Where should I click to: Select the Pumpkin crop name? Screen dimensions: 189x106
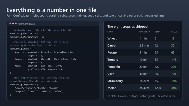114,67
